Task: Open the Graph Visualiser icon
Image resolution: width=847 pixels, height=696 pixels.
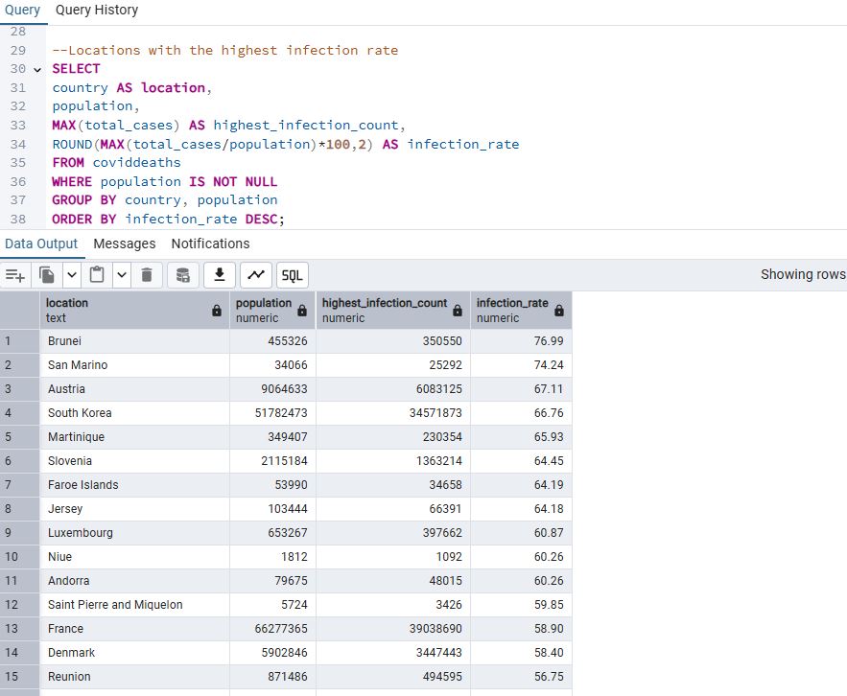Action: pyautogui.click(x=256, y=275)
